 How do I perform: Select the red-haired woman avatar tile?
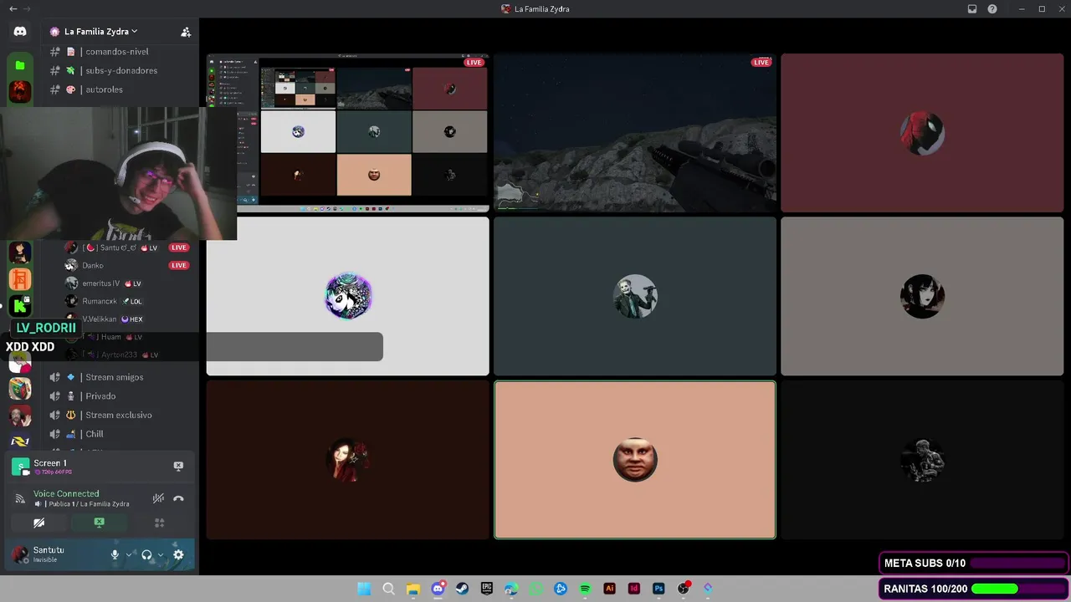click(x=347, y=460)
